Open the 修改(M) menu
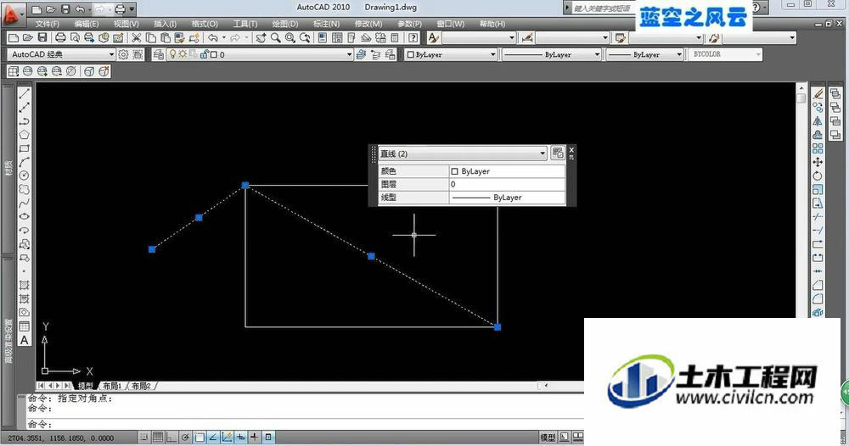The width and height of the screenshot is (849, 446). pyautogui.click(x=368, y=24)
